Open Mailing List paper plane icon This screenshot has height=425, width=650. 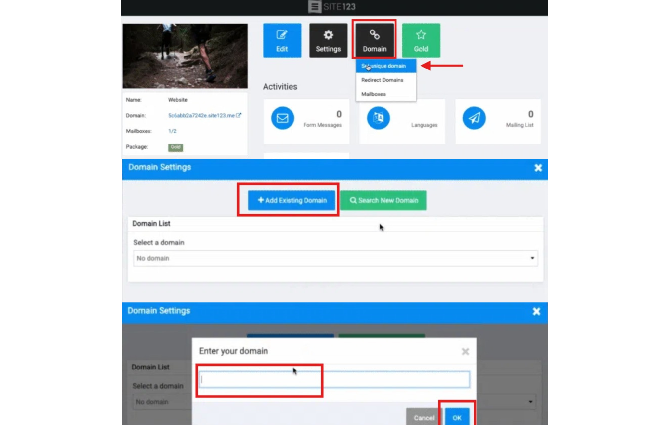pos(474,118)
